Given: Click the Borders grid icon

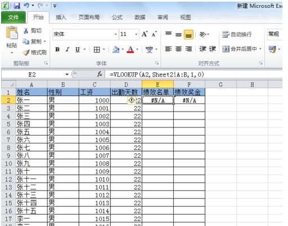Looking at the screenshot, I should (x=97, y=50).
